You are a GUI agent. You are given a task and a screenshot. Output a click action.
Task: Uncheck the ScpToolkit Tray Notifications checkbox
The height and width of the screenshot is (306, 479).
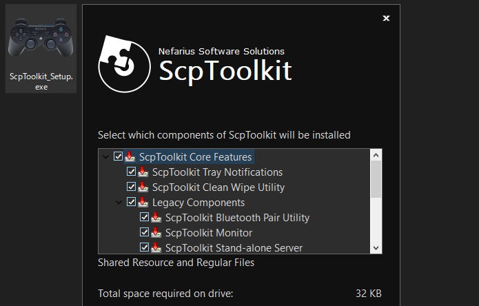(132, 172)
